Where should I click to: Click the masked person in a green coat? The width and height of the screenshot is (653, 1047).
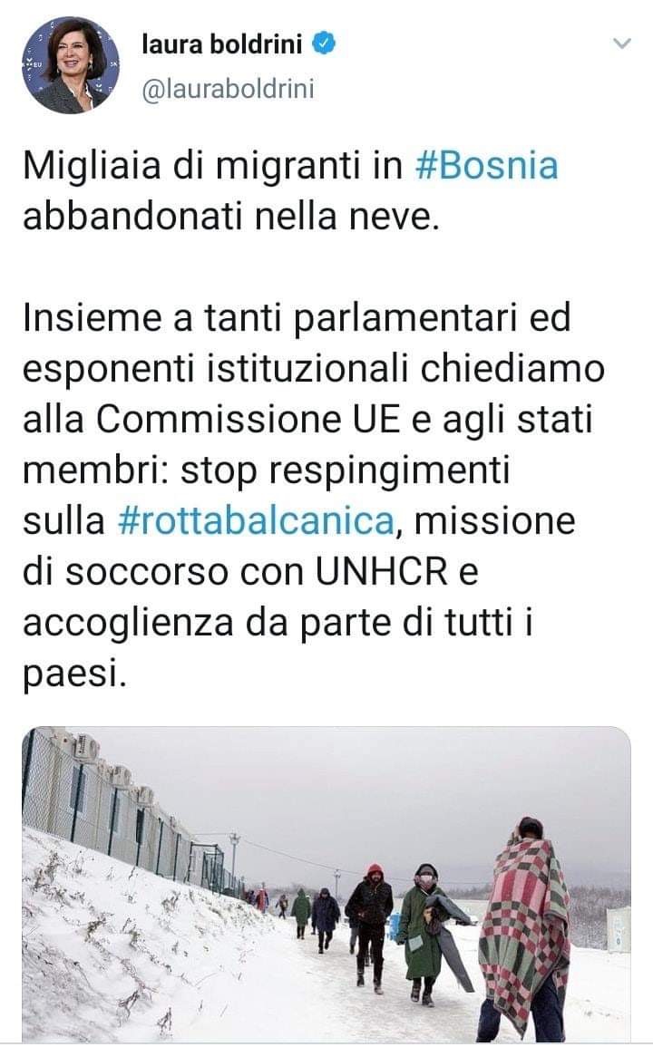[x=424, y=934]
